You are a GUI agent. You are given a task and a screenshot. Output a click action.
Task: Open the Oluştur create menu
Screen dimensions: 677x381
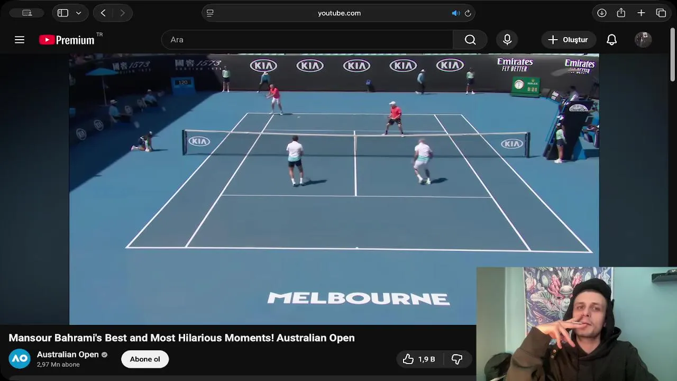568,40
